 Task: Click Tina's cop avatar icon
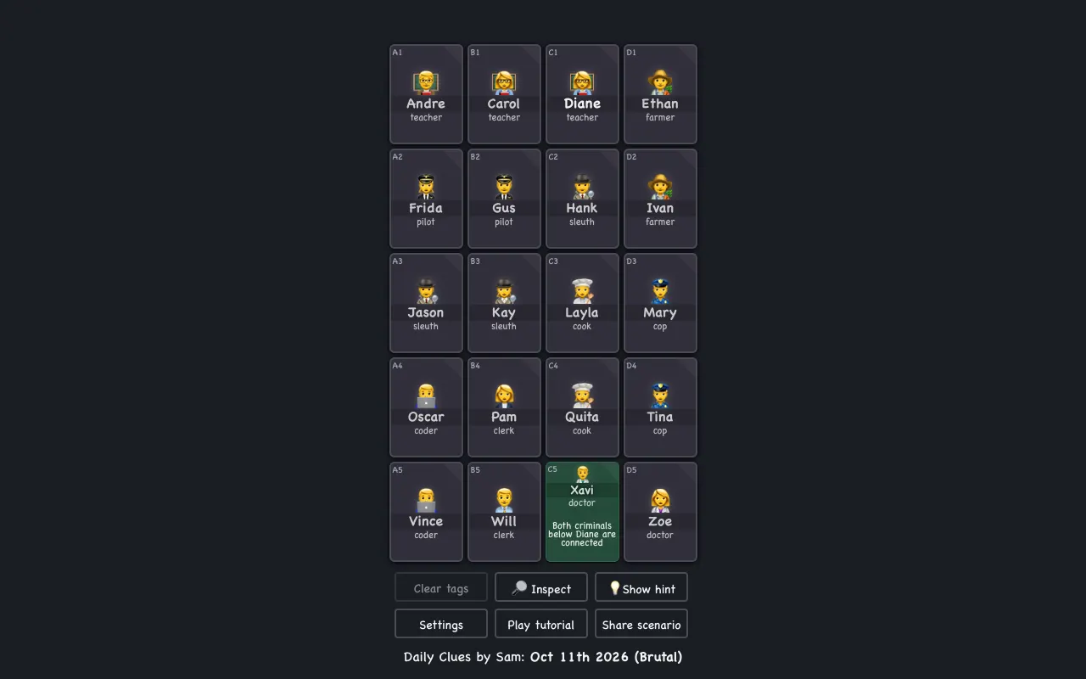(x=660, y=396)
